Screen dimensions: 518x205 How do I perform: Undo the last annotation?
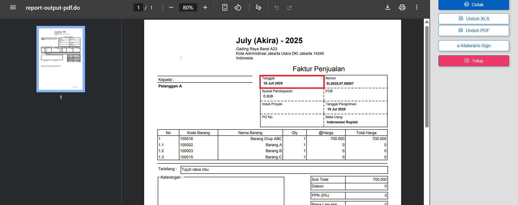tap(277, 8)
